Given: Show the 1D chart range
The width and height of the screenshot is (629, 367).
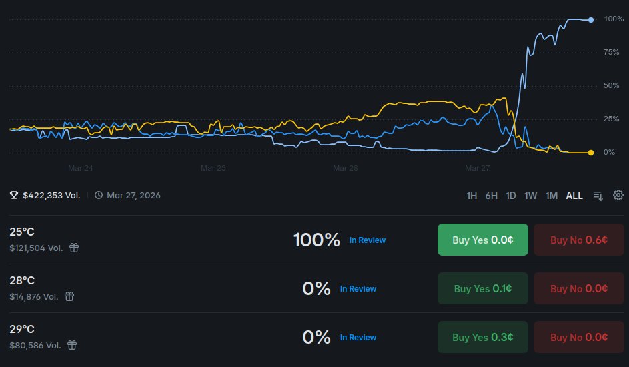Looking at the screenshot, I should coord(511,195).
